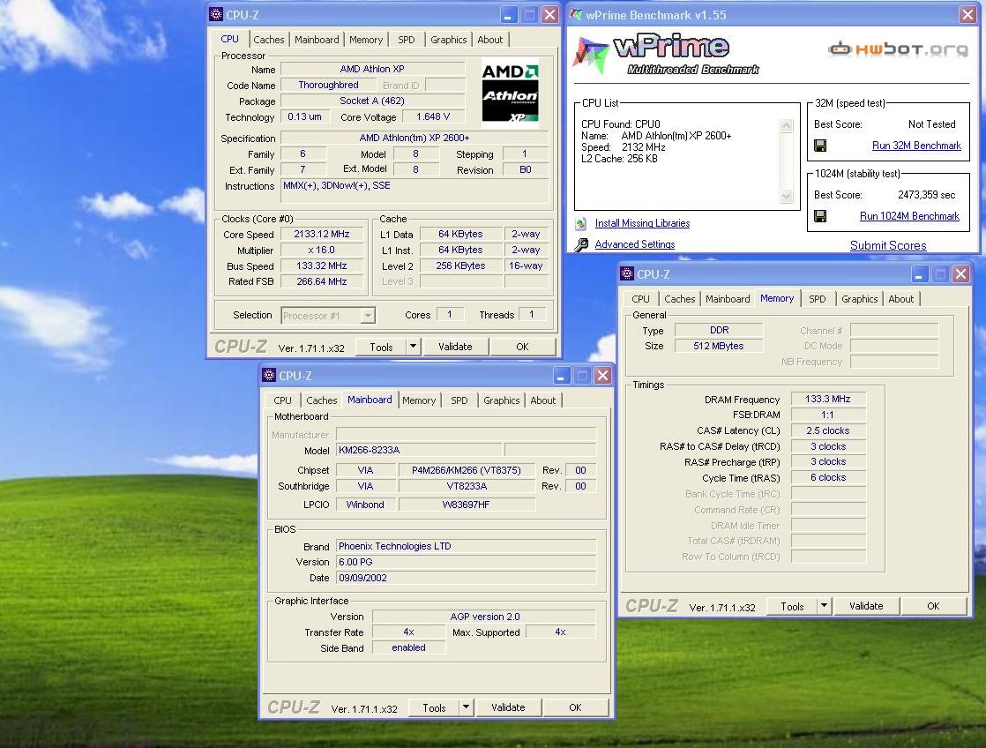Screen dimensions: 986x748
Task: Close the CPU-Z Memory window
Action: 960,273
